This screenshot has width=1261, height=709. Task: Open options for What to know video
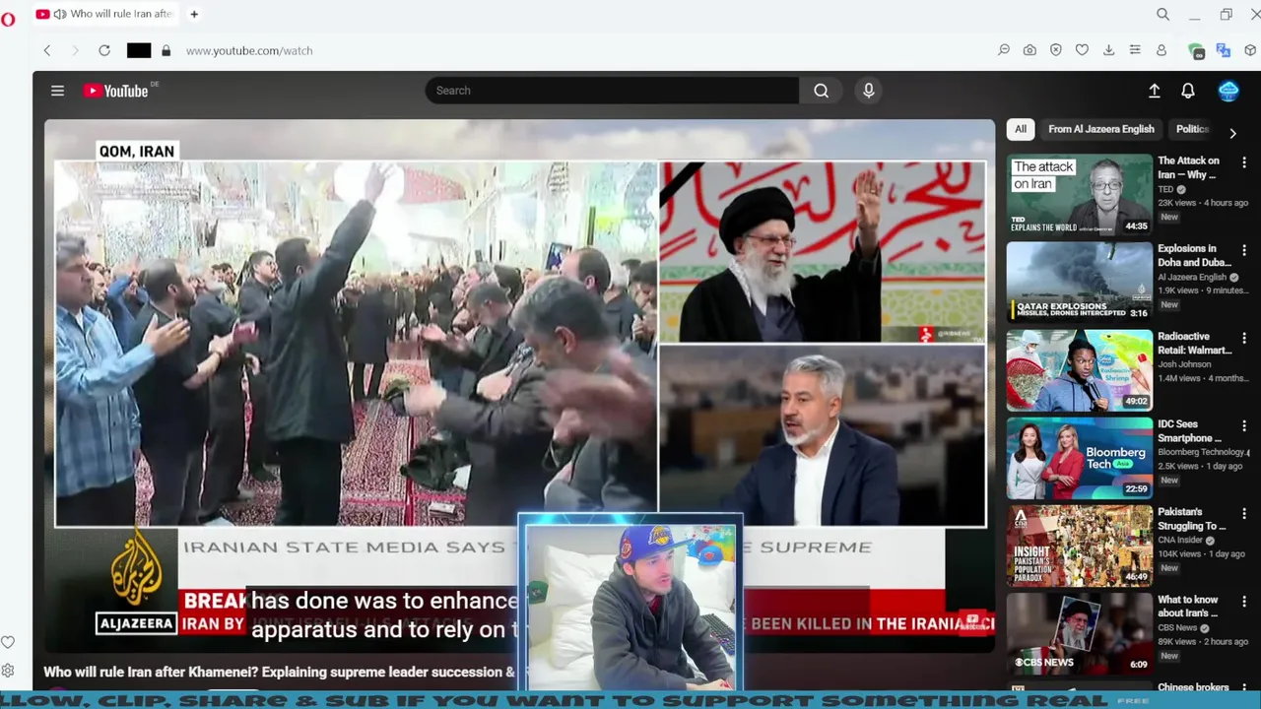1244,602
